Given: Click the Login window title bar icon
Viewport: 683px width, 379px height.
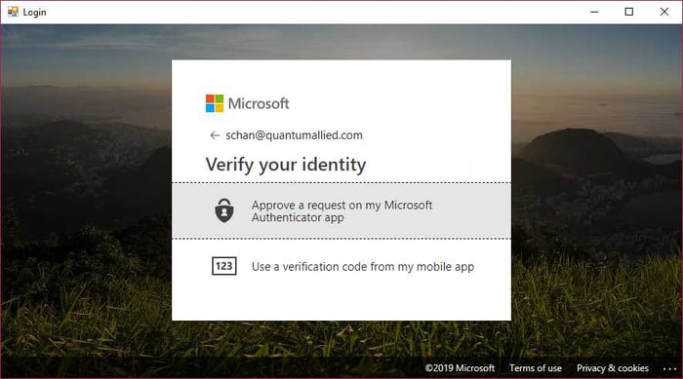Looking at the screenshot, I should tap(13, 12).
